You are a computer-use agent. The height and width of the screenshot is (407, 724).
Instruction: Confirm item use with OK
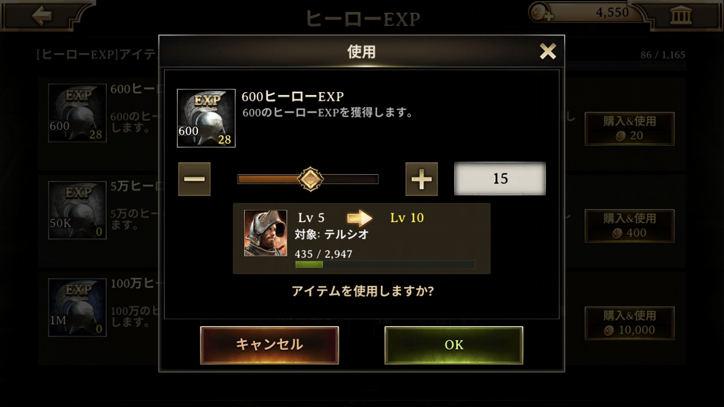454,345
